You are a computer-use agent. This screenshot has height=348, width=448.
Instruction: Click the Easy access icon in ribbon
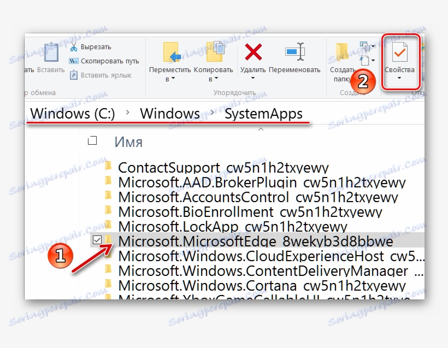(x=364, y=61)
